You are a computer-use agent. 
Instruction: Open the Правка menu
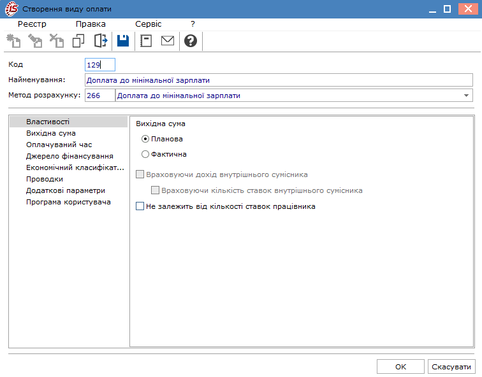click(91, 24)
